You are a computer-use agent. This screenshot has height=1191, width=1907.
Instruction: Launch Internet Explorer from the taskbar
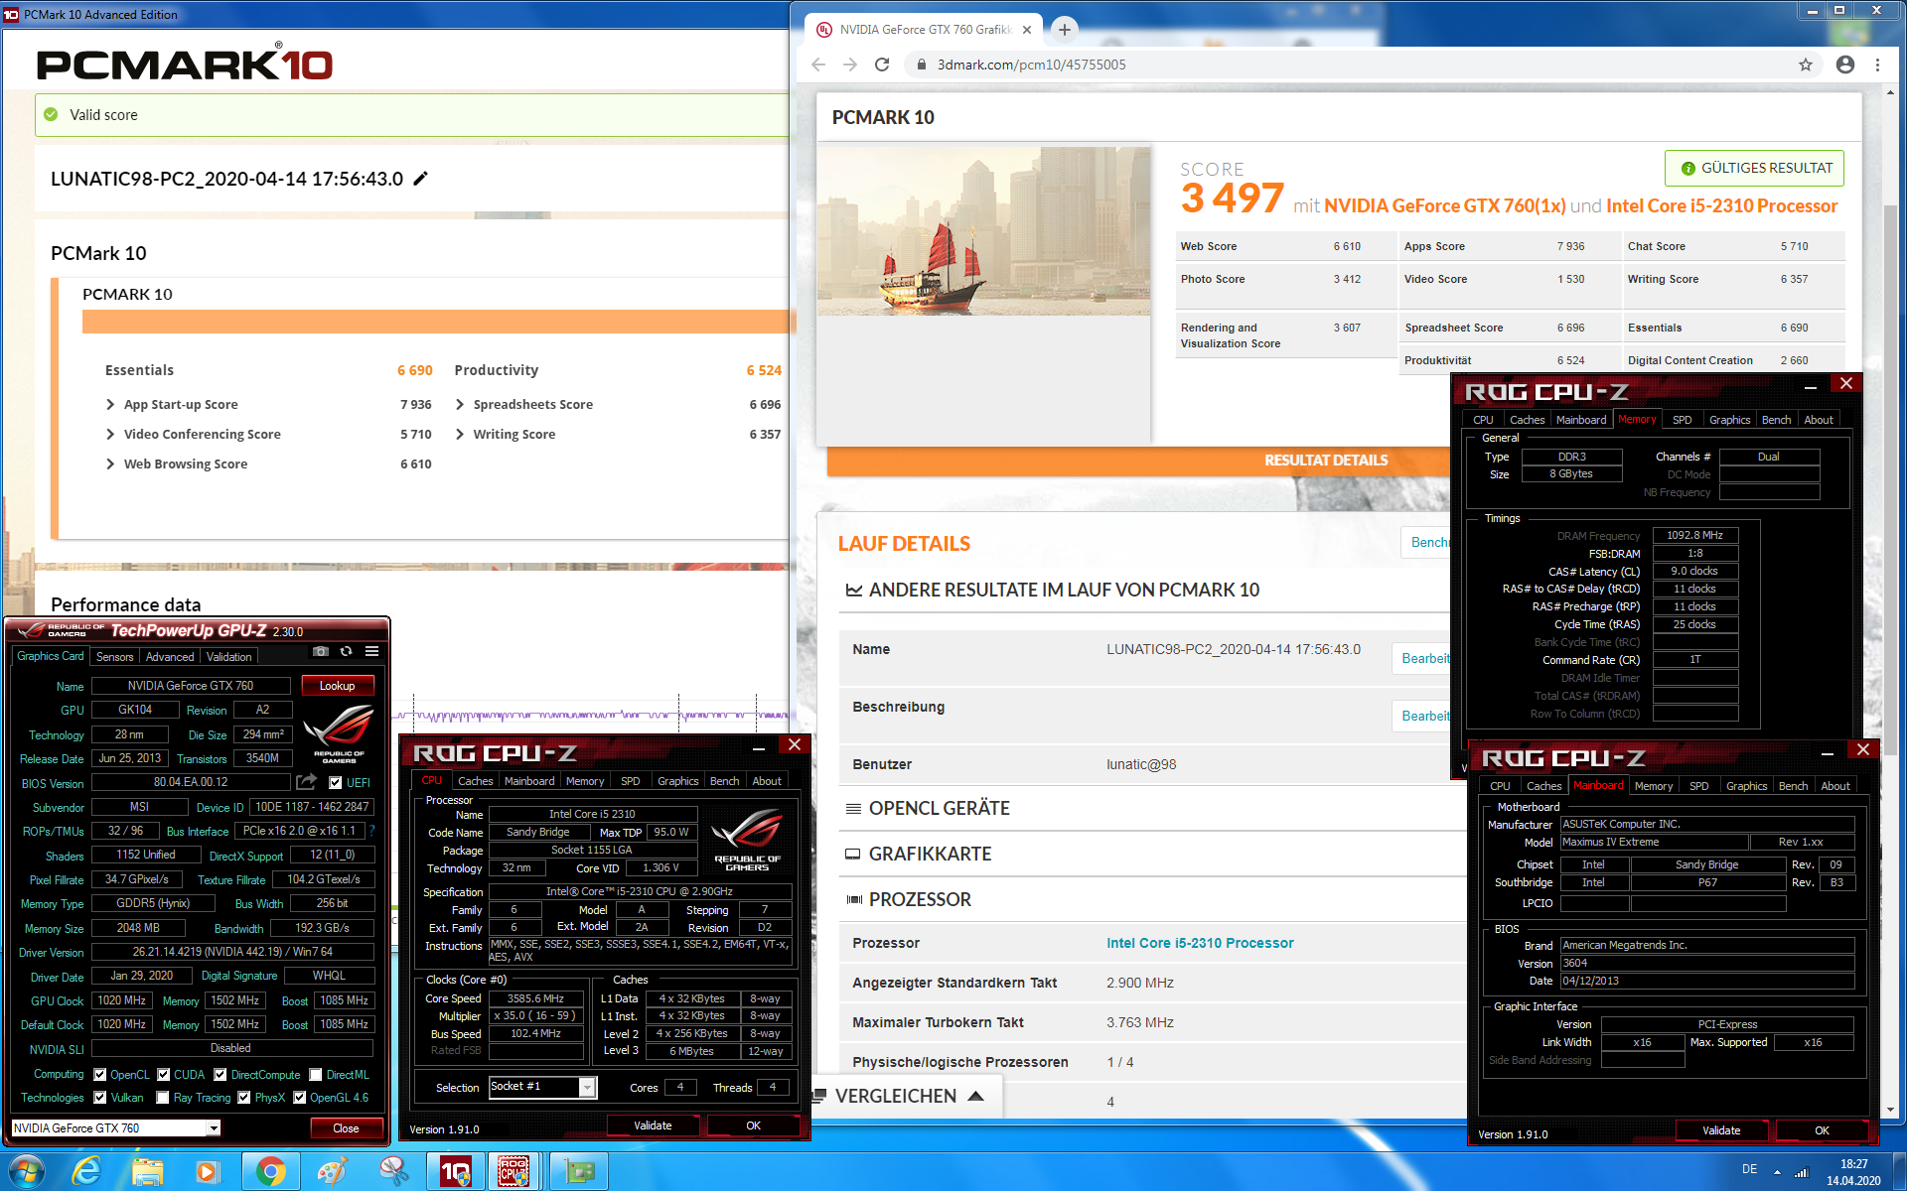[87, 1171]
